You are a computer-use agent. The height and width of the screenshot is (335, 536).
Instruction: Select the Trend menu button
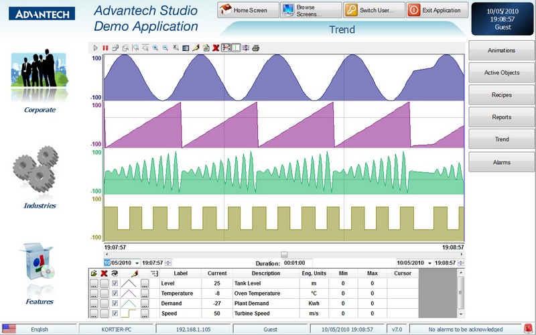(x=501, y=139)
